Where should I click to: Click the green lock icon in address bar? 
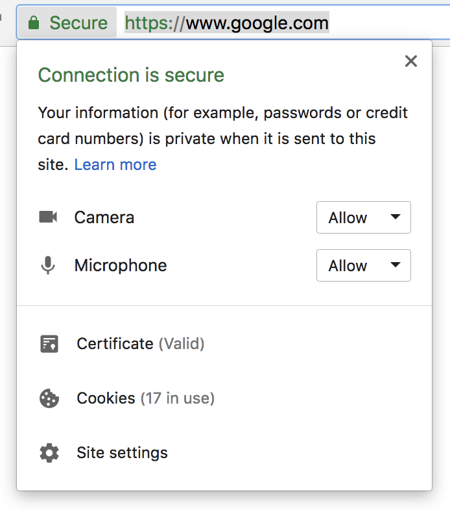click(34, 23)
